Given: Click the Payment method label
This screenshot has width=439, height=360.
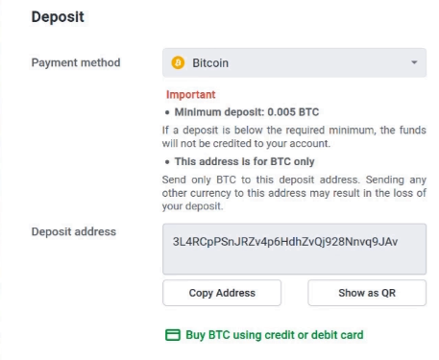Looking at the screenshot, I should [76, 62].
